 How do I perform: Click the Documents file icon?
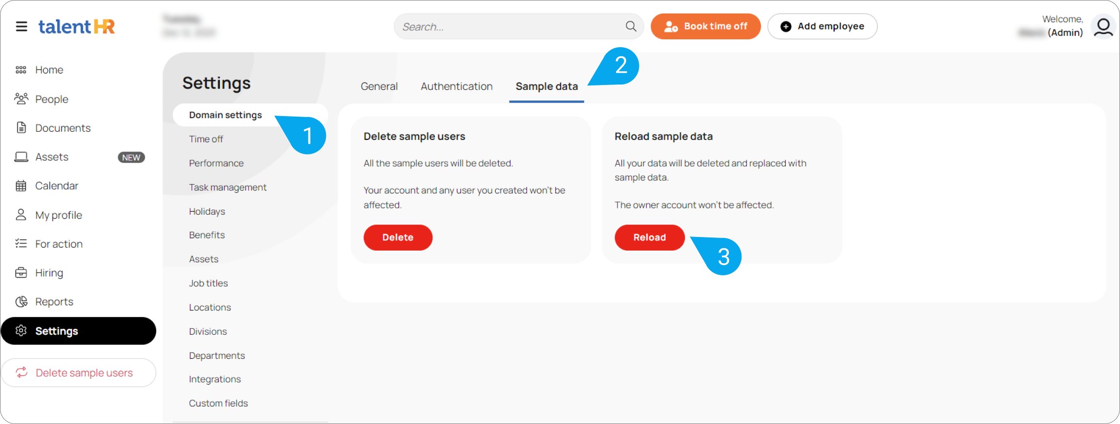click(21, 128)
